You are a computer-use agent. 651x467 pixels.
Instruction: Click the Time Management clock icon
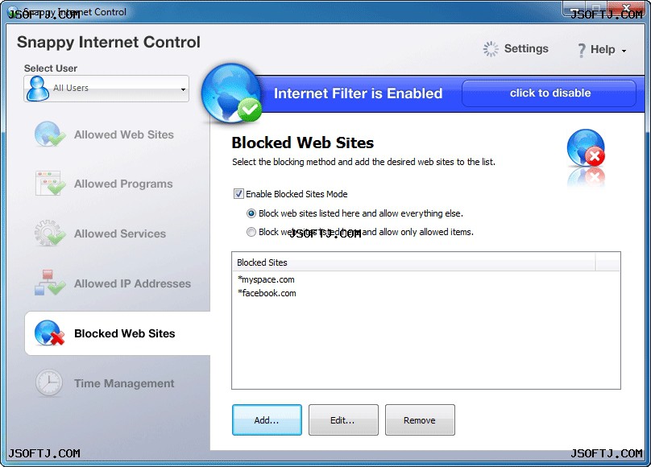tap(49, 382)
